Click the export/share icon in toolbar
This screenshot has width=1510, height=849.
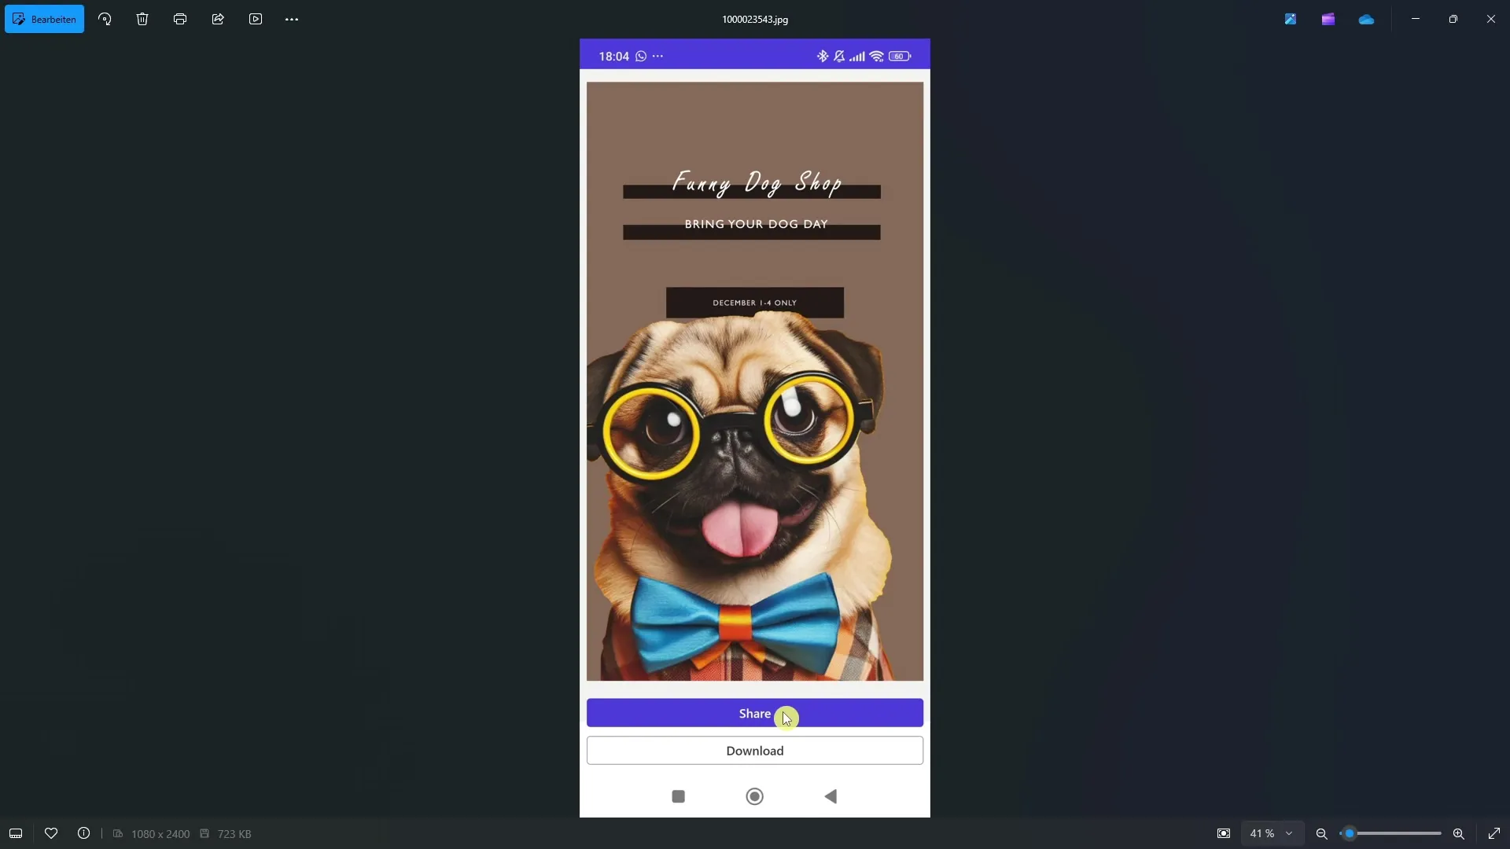(218, 19)
